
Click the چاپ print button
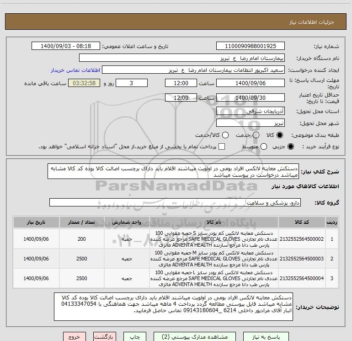click(x=135, y=337)
